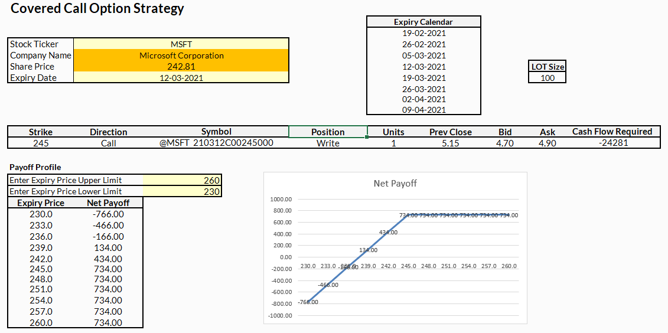668x333 pixels.
Task: Click the Expiry Price Upper Limit value 260
Action: click(x=182, y=180)
